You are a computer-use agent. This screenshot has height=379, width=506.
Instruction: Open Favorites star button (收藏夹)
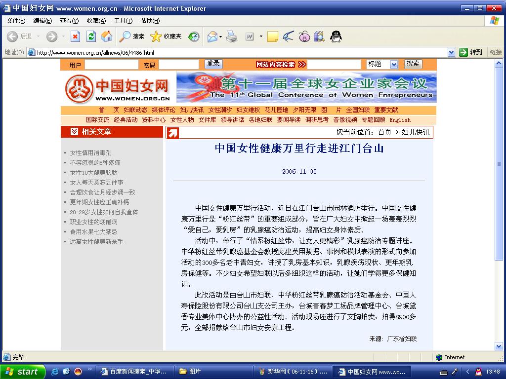[166, 37]
